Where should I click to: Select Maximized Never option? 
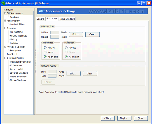point(45,52)
